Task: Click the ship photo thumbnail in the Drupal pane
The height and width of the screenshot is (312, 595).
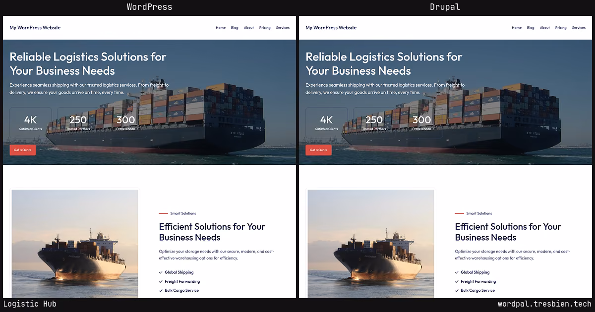Action: 371,244
